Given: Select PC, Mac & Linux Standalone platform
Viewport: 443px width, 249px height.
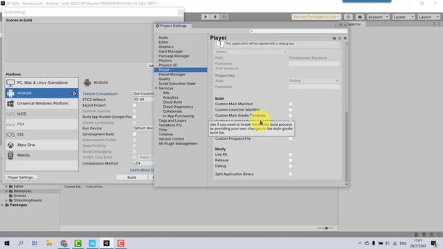Looking at the screenshot, I should (x=42, y=83).
